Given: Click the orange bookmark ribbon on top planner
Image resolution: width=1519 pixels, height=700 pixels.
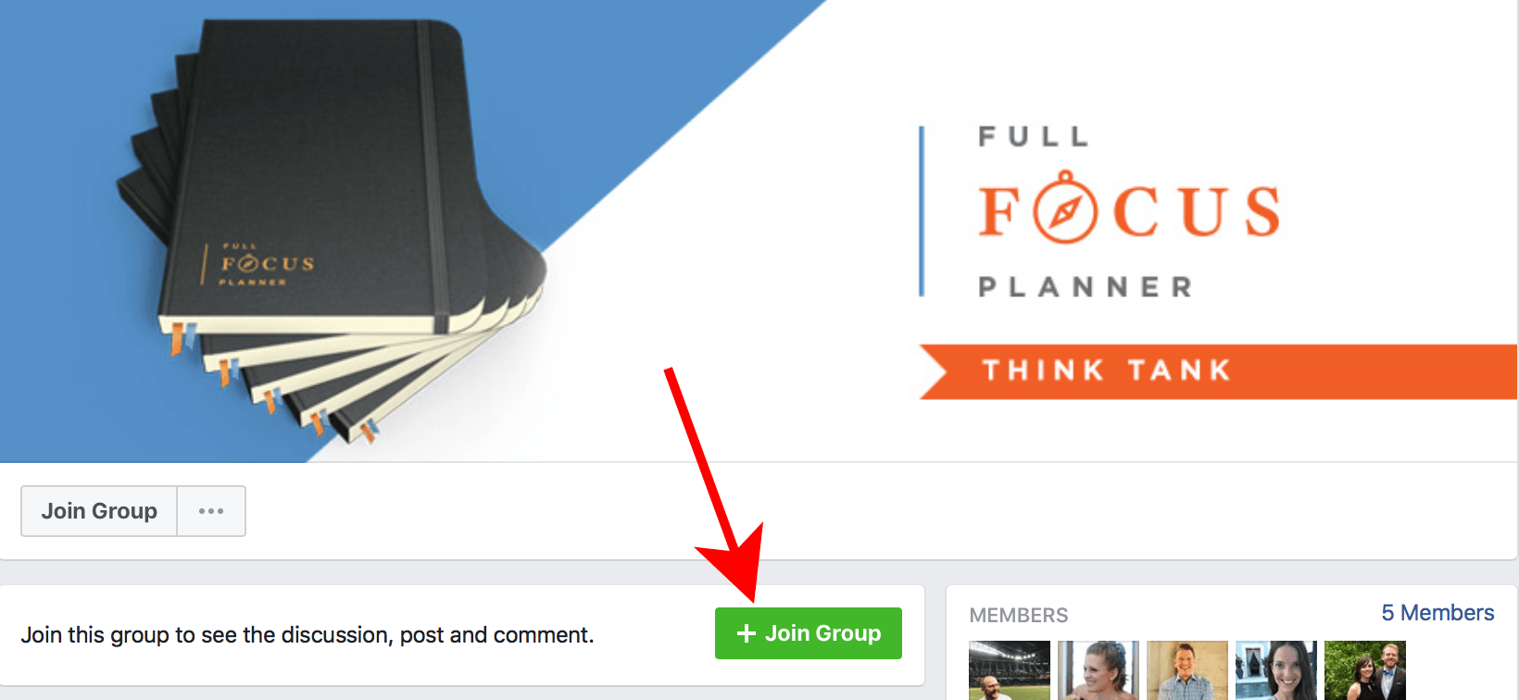Looking at the screenshot, I should pyautogui.click(x=176, y=339).
